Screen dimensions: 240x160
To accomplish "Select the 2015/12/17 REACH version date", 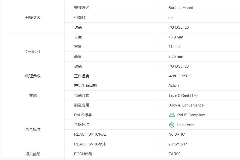I will [x=178, y=144].
